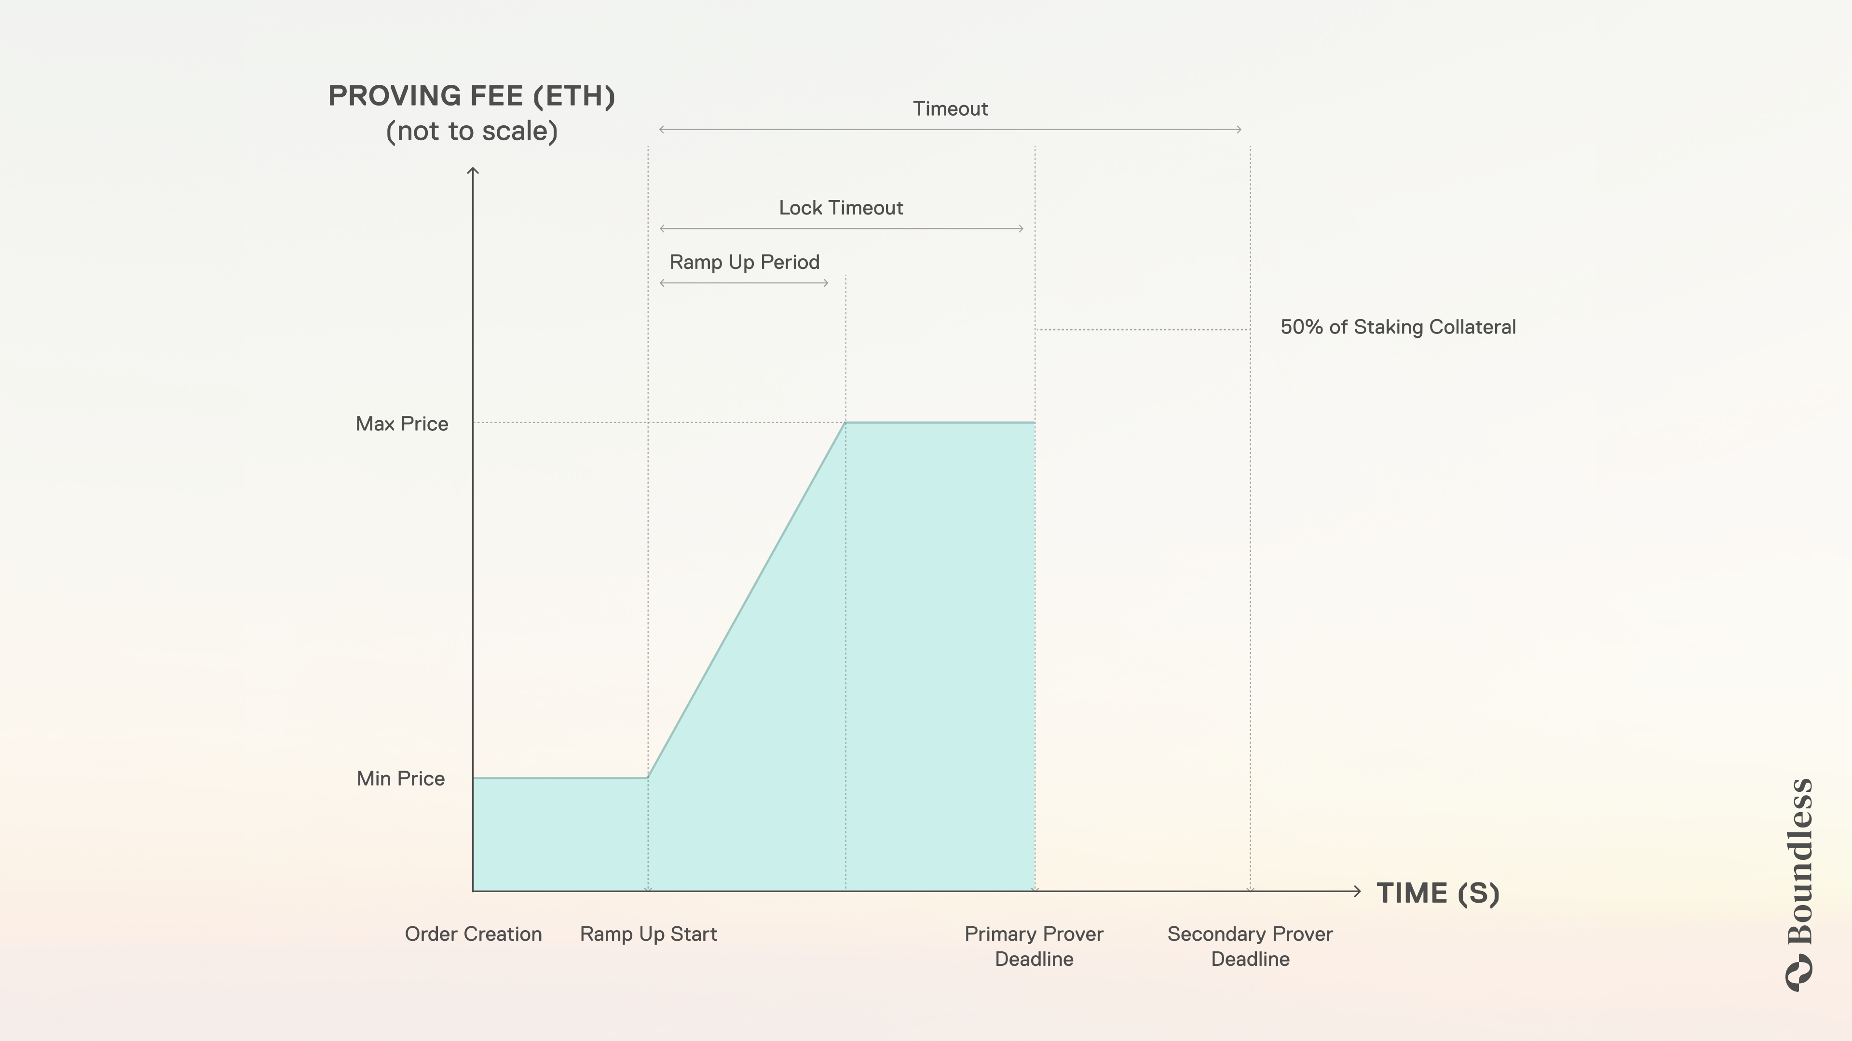Click the y-axis arrowhead at the top

click(473, 170)
